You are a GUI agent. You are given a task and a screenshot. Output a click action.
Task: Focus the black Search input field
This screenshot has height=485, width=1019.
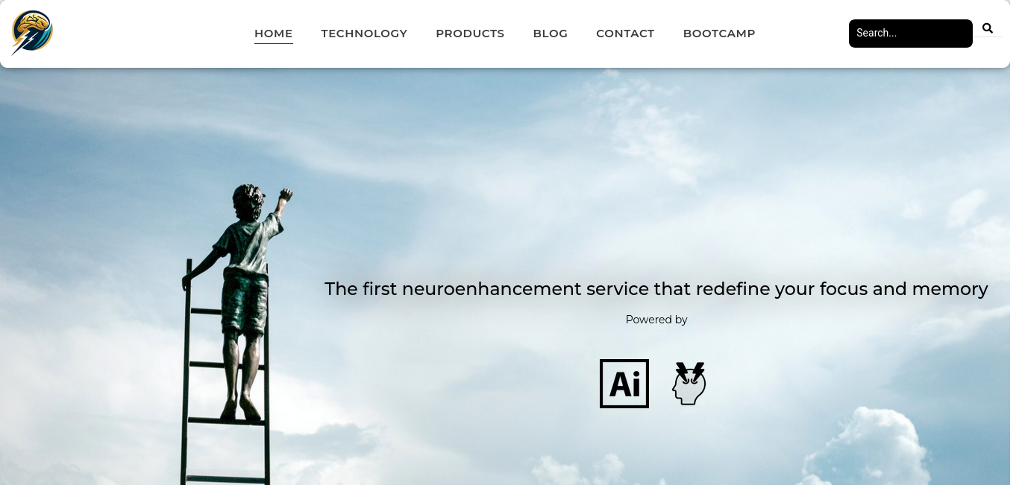pyautogui.click(x=911, y=34)
